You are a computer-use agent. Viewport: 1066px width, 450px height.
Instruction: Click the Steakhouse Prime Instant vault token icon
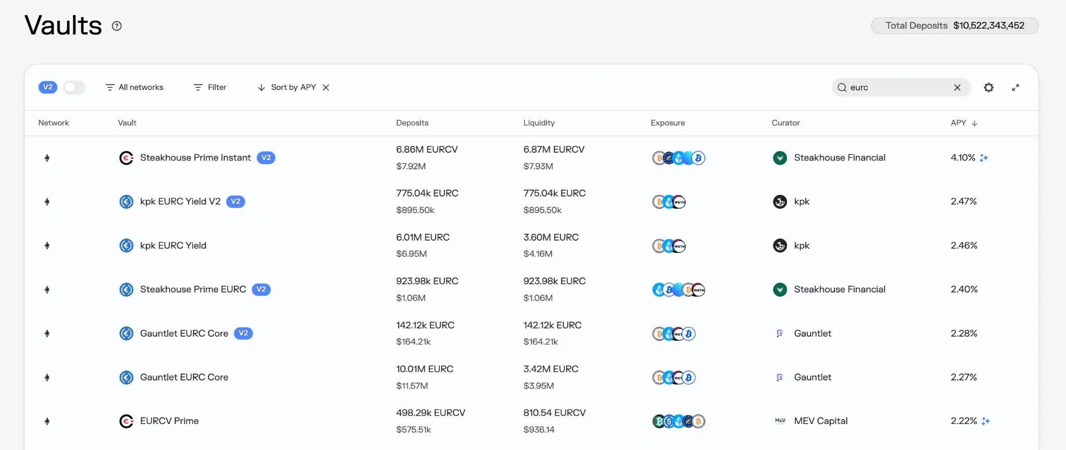click(x=126, y=157)
